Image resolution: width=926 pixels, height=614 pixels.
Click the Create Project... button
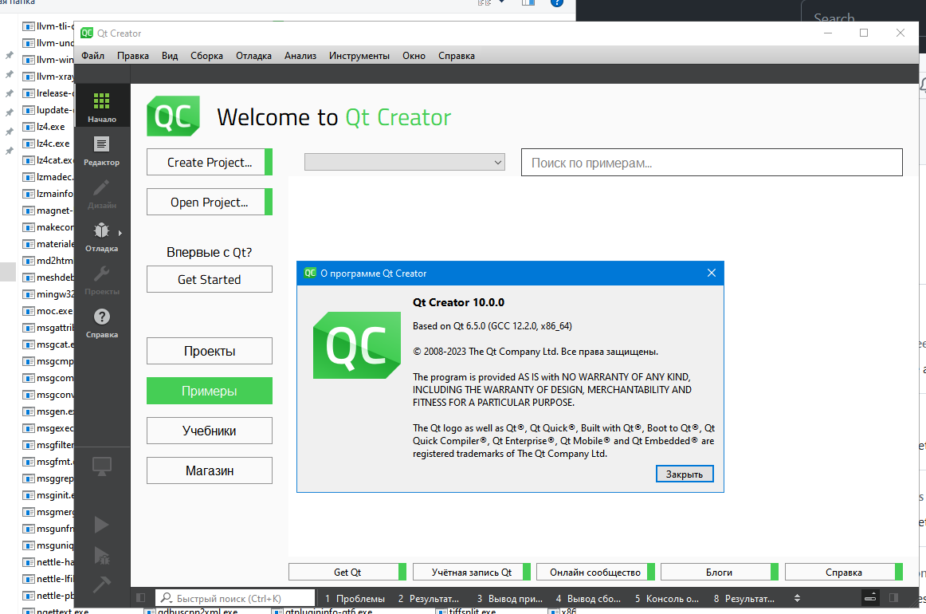[210, 162]
